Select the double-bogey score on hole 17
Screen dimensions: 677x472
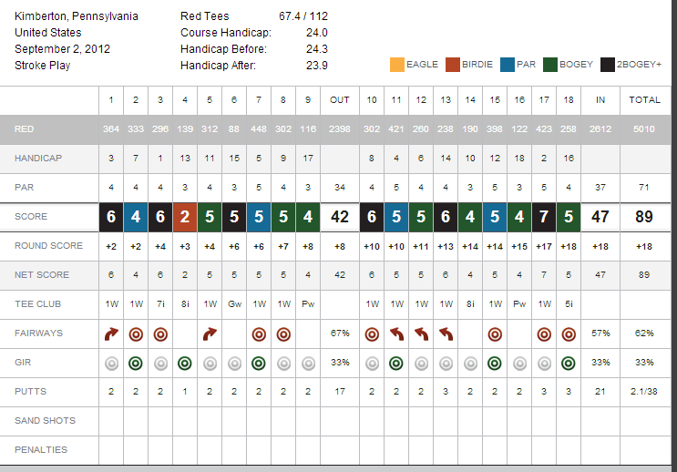(544, 218)
